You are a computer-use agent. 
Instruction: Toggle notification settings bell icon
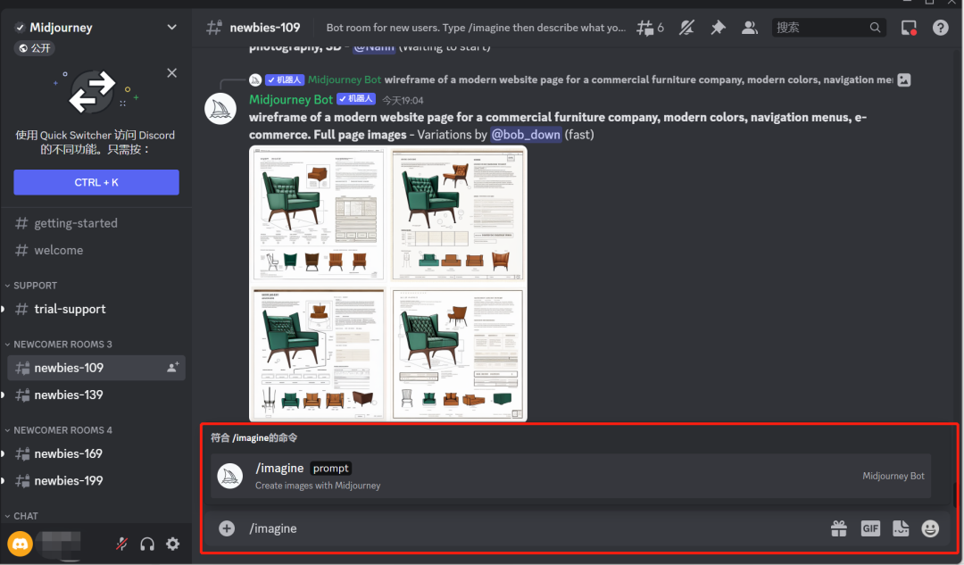tap(686, 28)
